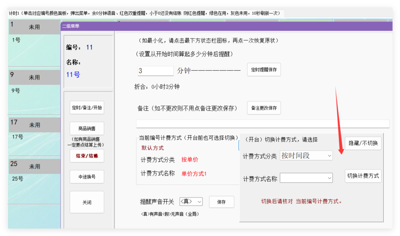Click the 切换后请核对 当前编号计费方式 notice
Screen dimensions: 400x236
click(x=301, y=201)
